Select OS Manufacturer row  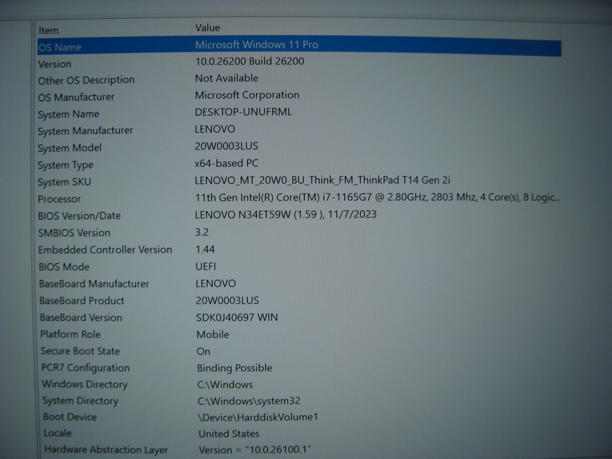pos(76,97)
